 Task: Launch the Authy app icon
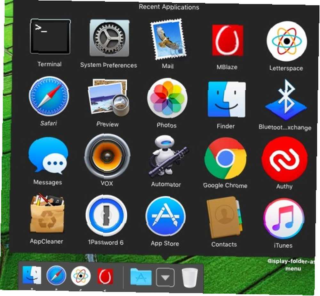[x=284, y=160]
